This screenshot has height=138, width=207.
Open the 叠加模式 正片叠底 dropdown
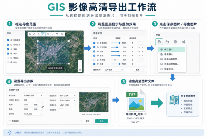(x=114, y=70)
